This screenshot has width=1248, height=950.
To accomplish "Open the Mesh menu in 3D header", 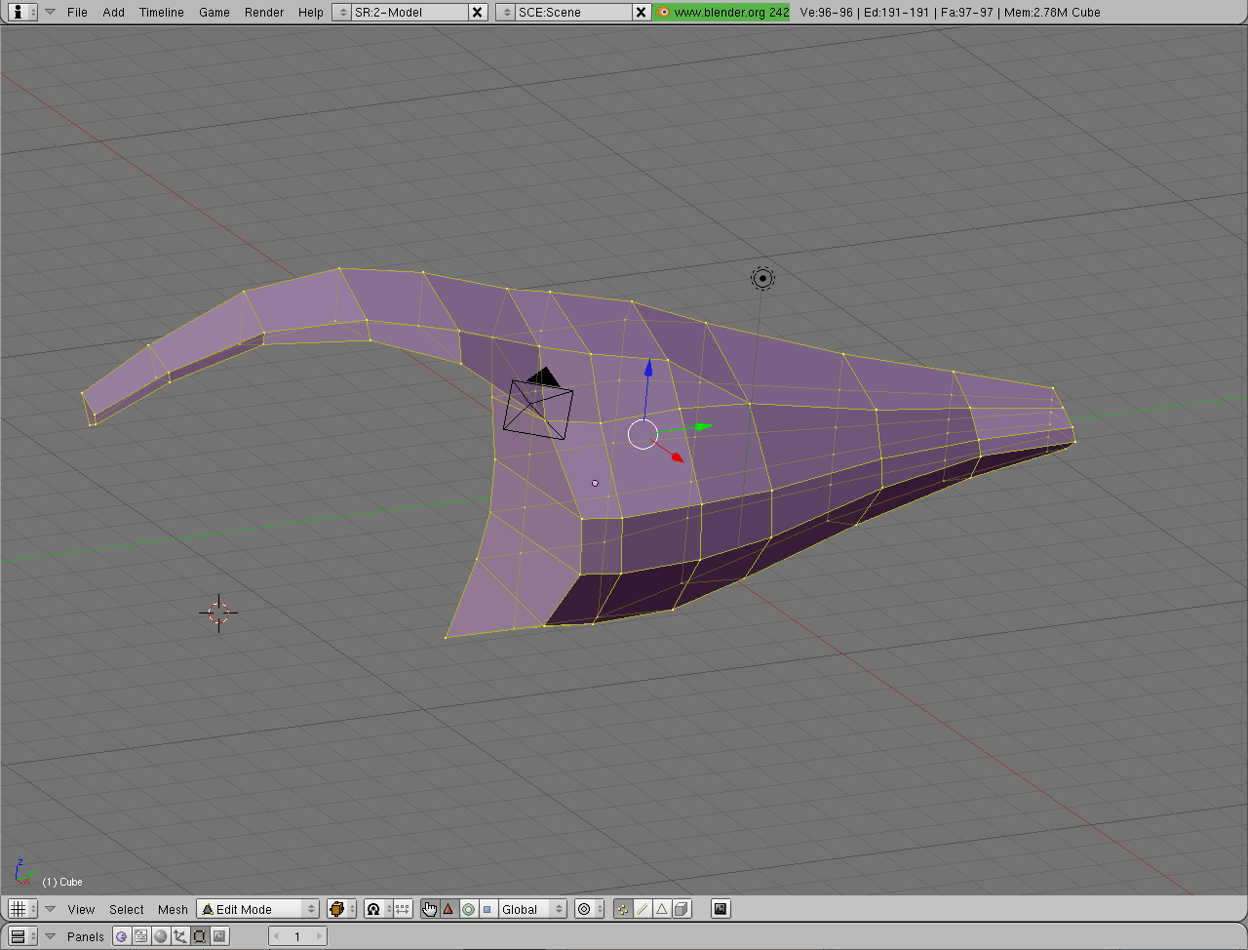I will tap(173, 909).
